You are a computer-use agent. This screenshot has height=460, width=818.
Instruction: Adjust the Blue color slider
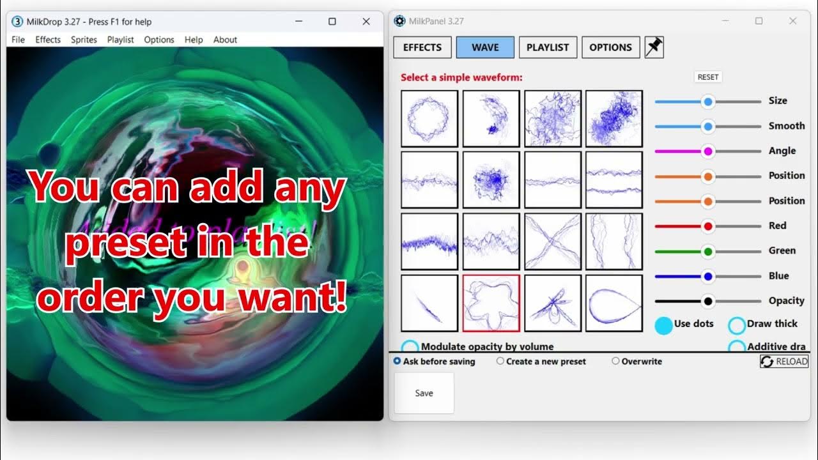708,276
